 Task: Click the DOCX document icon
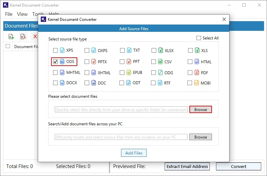coord(62,83)
